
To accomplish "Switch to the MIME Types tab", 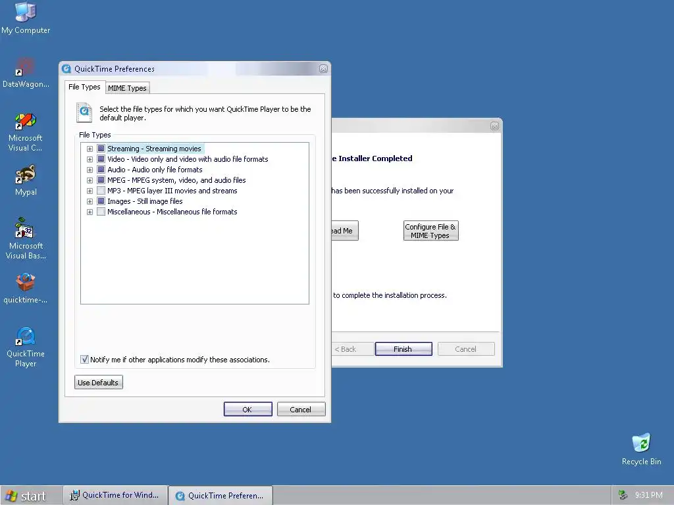I will [x=127, y=88].
